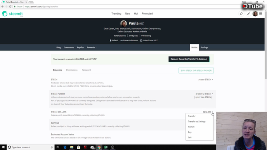Open Windows Start button
The width and height of the screenshot is (267, 150).
[x=3, y=147]
